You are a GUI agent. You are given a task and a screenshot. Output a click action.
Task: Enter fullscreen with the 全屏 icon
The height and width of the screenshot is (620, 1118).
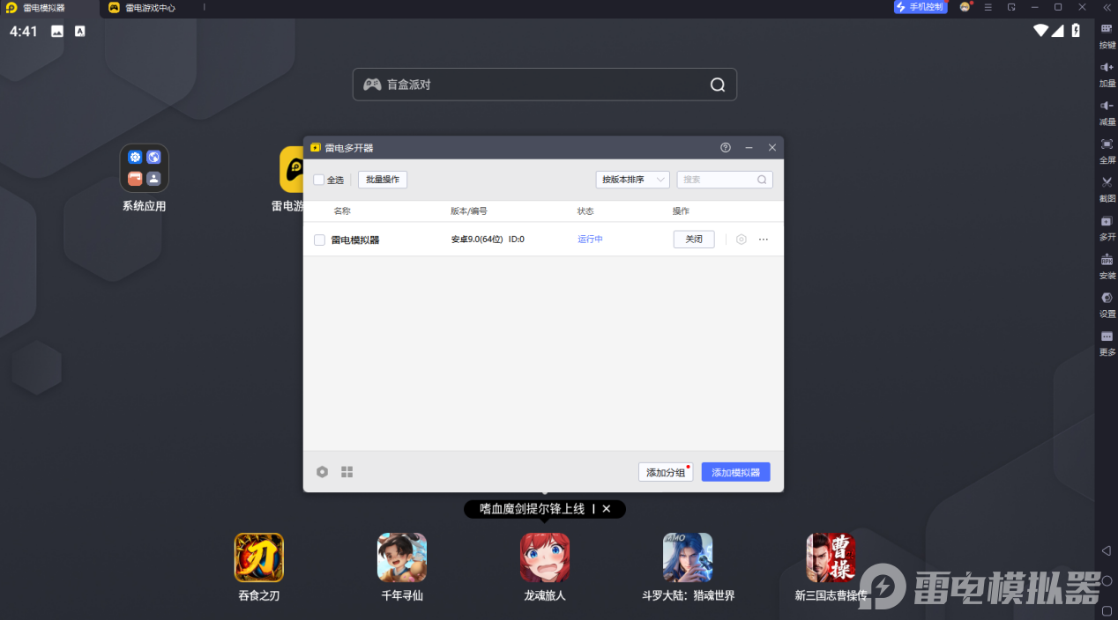tap(1107, 144)
